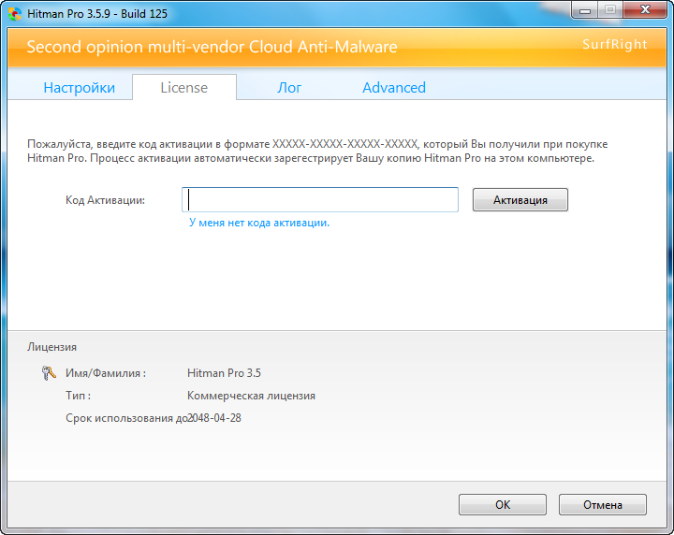
Task: Click the 'Тип :' label
Action: [79, 396]
